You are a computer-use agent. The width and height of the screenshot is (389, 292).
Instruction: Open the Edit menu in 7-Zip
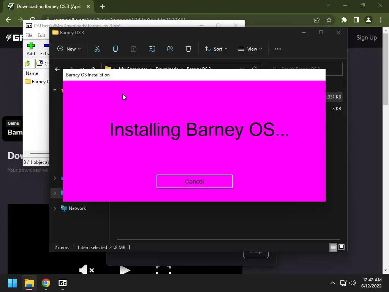coord(41,35)
